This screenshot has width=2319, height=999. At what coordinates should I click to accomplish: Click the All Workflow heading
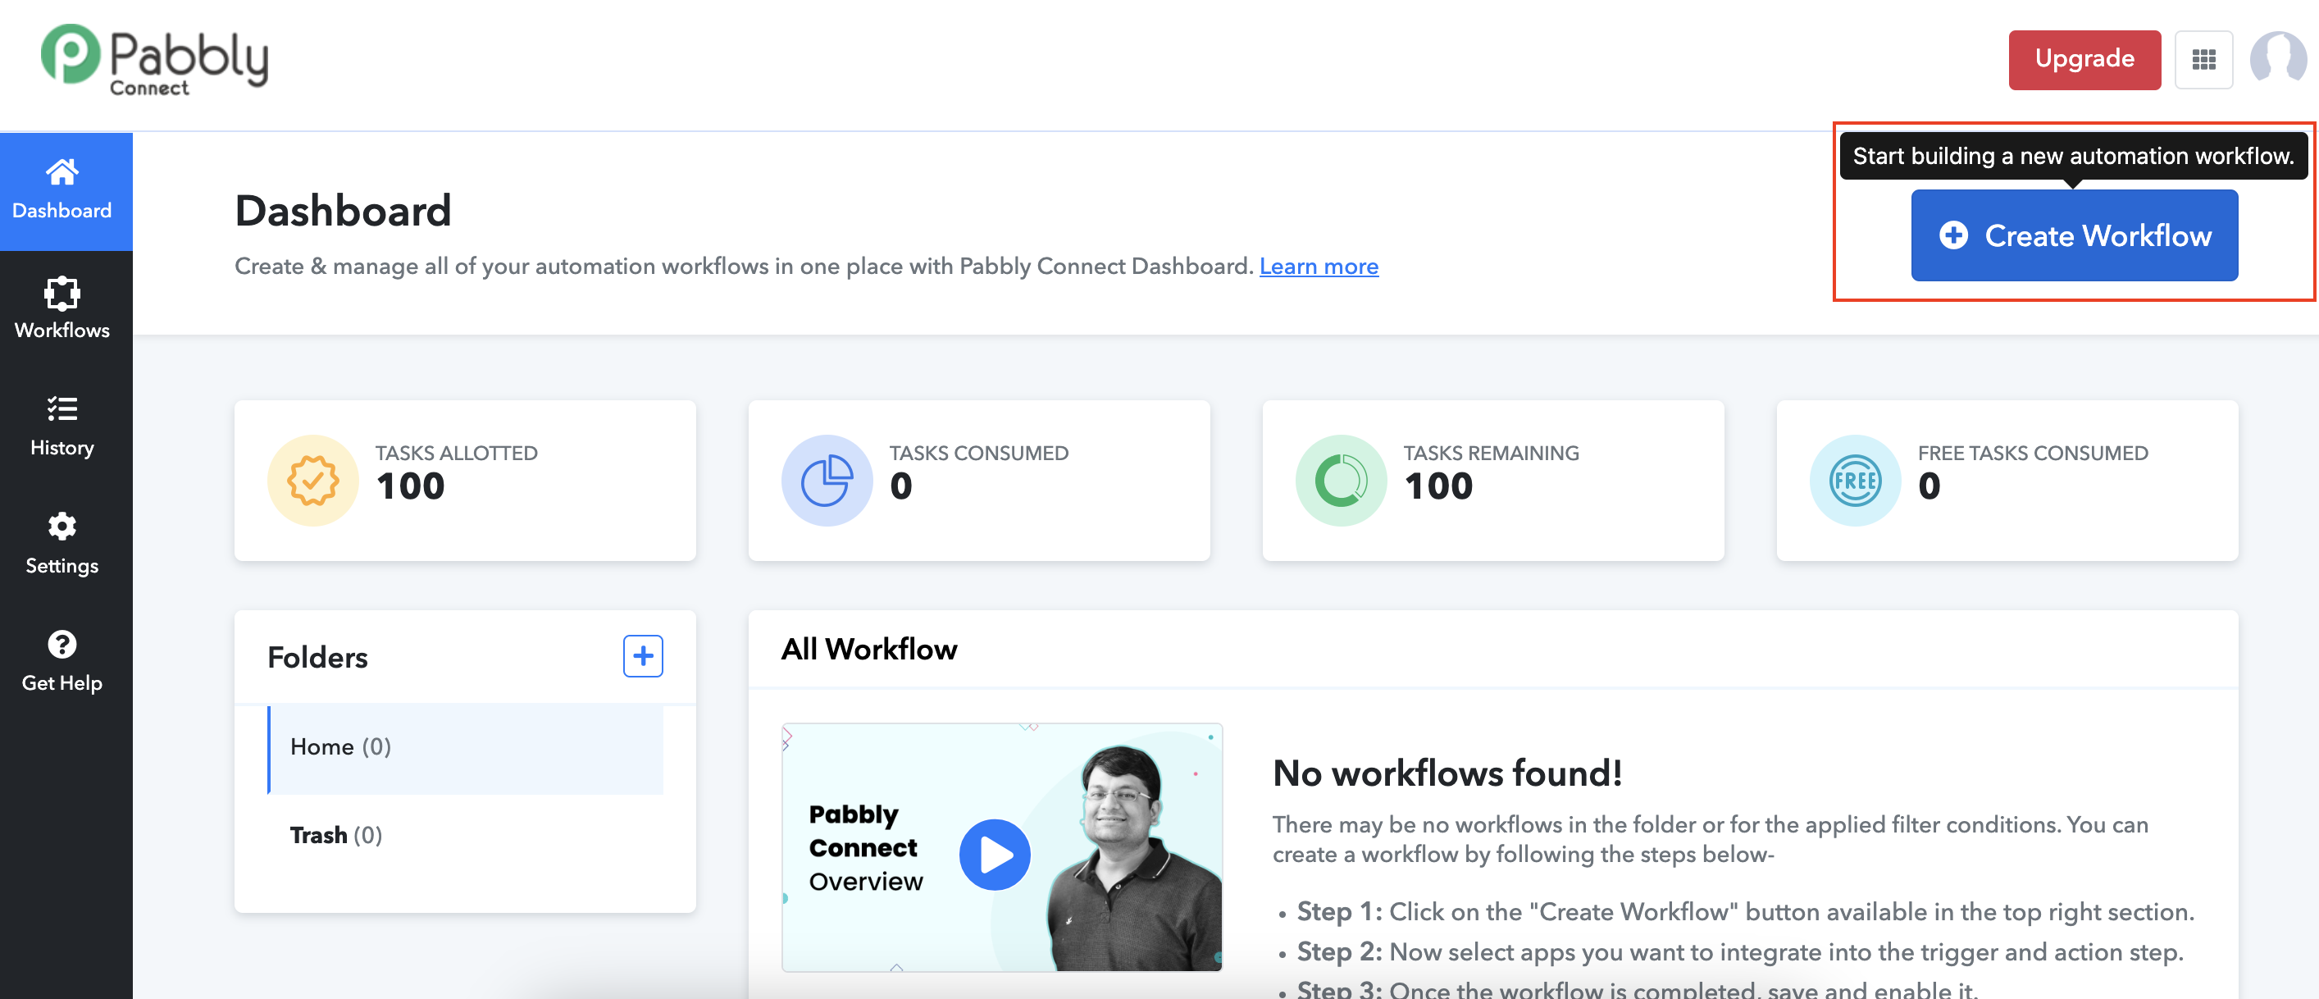click(x=868, y=650)
